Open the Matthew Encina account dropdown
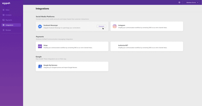The width and height of the screenshot is (202, 106). coord(191,2)
